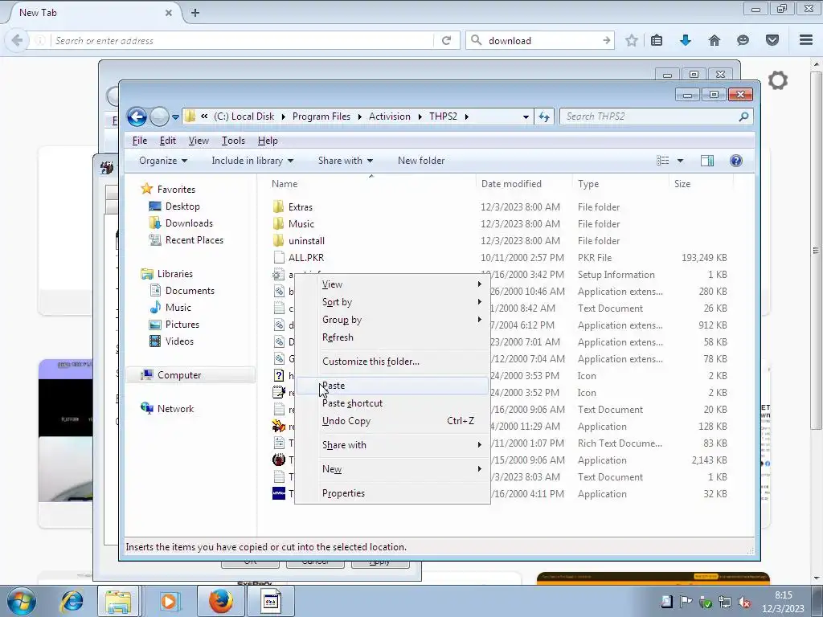Select the ALL.PKR file
This screenshot has width=823, height=617.
point(306,258)
